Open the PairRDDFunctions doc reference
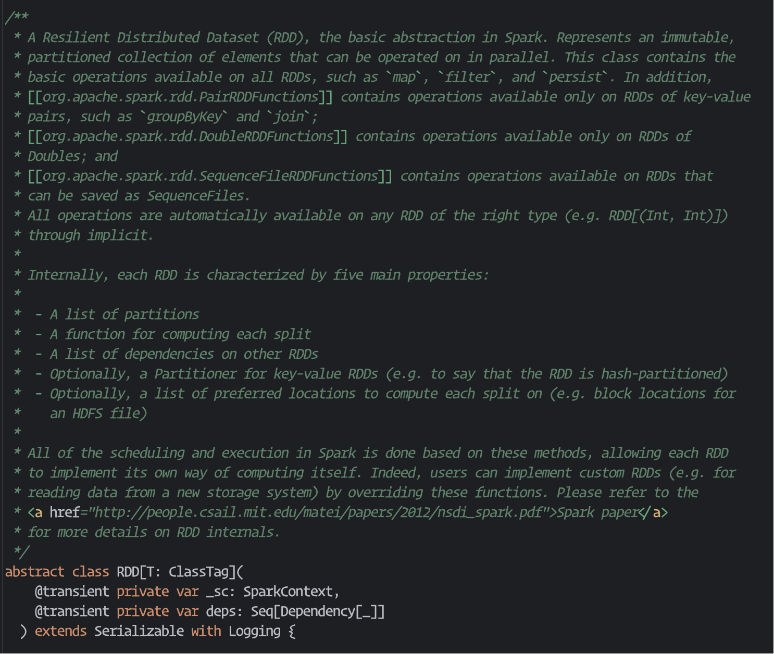This screenshot has height=654, width=774. 180,97
